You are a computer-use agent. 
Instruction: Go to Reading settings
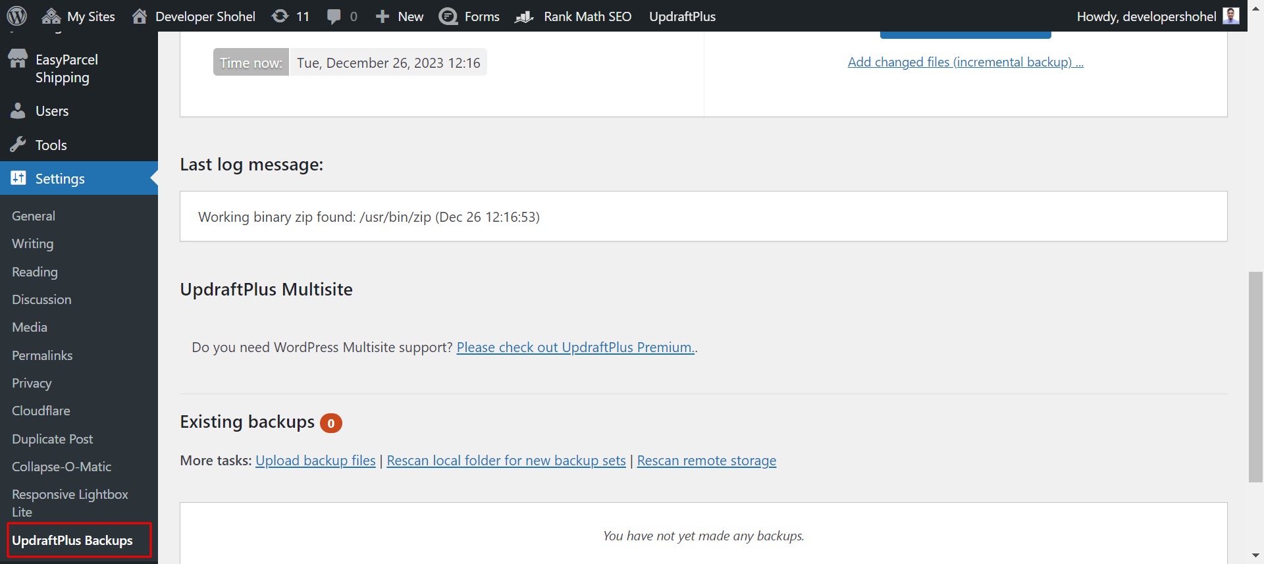coord(35,272)
